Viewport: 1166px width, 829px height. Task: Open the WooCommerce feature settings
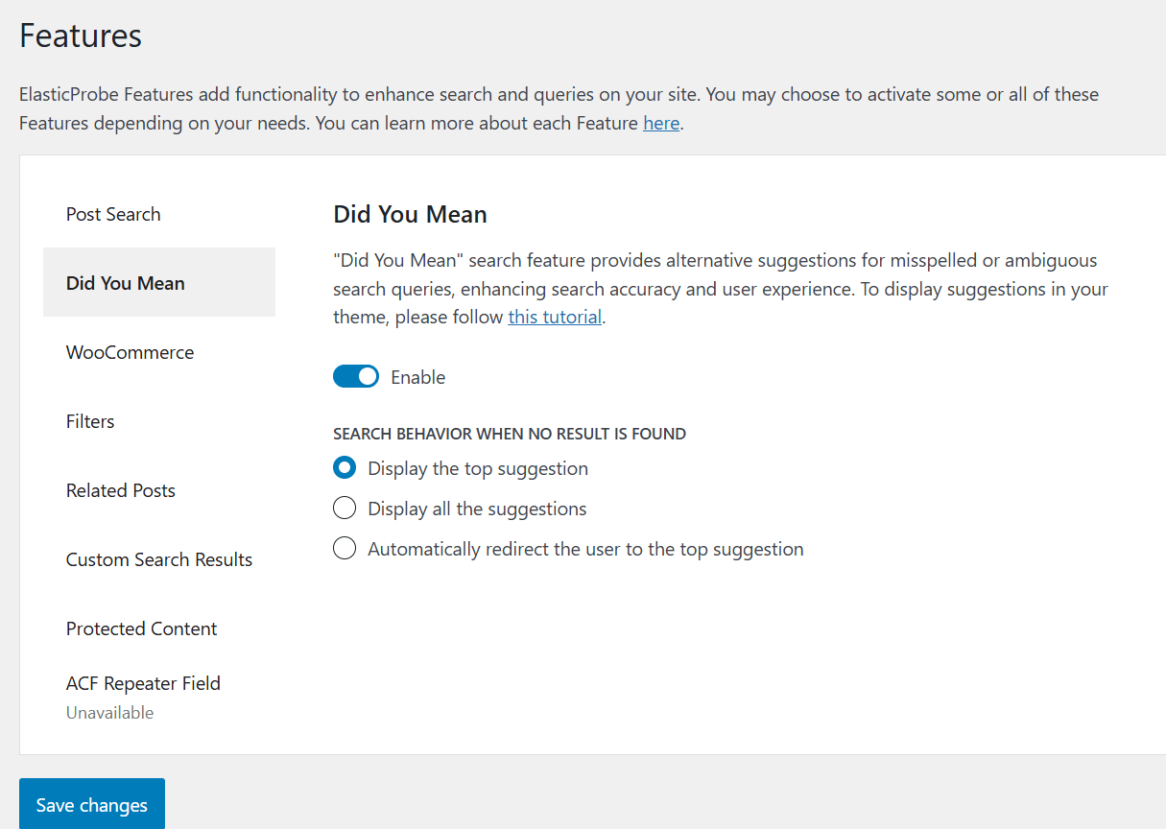coord(130,352)
